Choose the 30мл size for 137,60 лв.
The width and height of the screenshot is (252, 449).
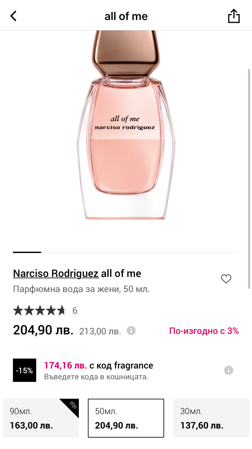[x=211, y=418]
